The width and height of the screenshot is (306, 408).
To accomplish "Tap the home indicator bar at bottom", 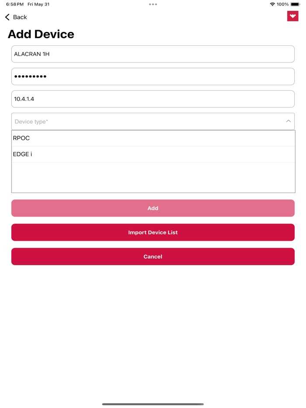I will pyautogui.click(x=153, y=404).
